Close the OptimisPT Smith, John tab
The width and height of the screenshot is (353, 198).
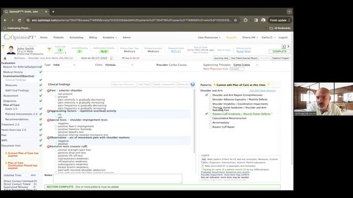point(46,12)
